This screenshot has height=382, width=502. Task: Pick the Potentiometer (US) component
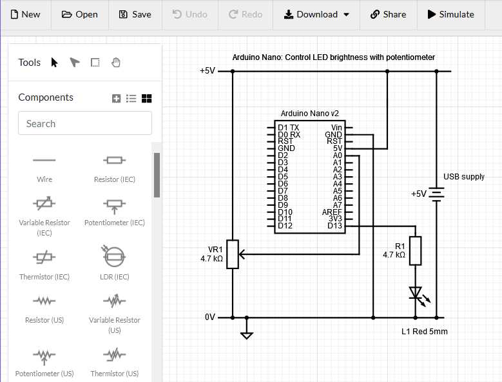pos(44,362)
